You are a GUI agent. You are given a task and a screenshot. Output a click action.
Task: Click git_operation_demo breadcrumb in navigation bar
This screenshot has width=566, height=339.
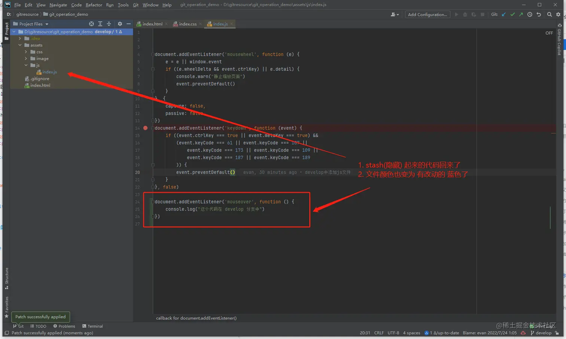tap(66, 15)
